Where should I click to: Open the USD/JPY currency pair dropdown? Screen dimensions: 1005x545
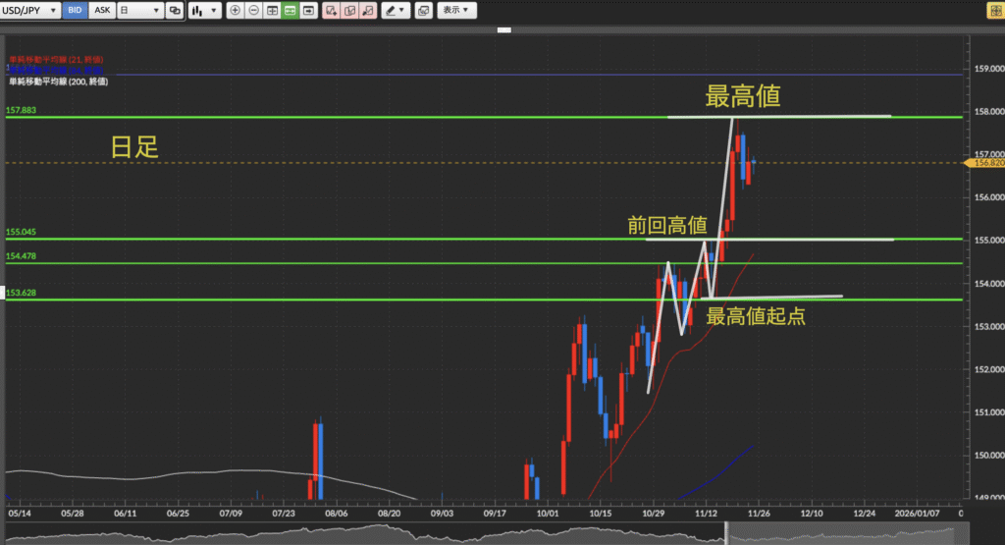click(30, 11)
